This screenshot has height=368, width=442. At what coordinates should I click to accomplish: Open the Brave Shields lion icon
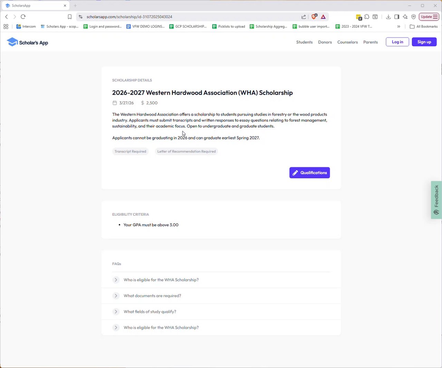coord(314,17)
